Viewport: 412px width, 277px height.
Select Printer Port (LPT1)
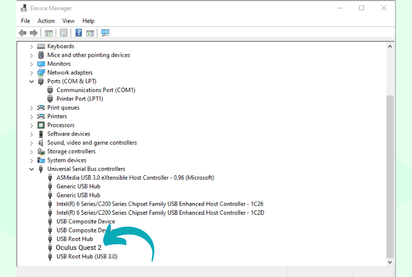(x=80, y=99)
